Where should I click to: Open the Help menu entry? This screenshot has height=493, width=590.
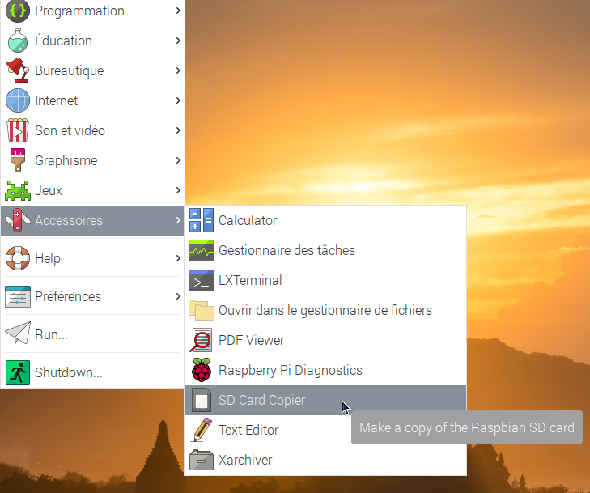pyautogui.click(x=92, y=258)
